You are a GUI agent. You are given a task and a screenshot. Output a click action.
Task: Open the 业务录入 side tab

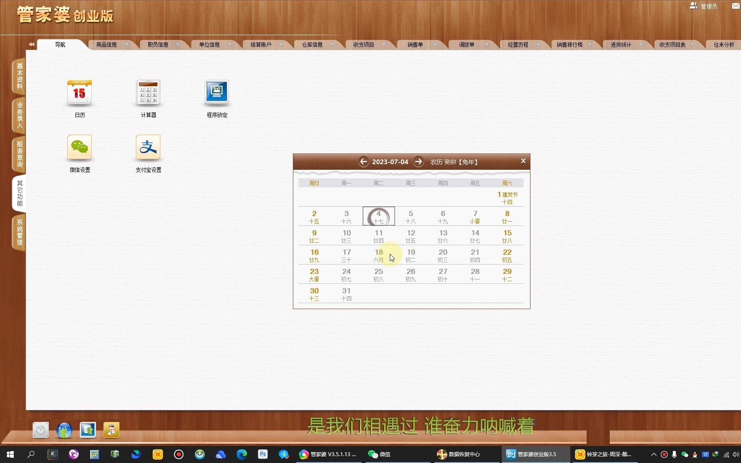coord(19,115)
